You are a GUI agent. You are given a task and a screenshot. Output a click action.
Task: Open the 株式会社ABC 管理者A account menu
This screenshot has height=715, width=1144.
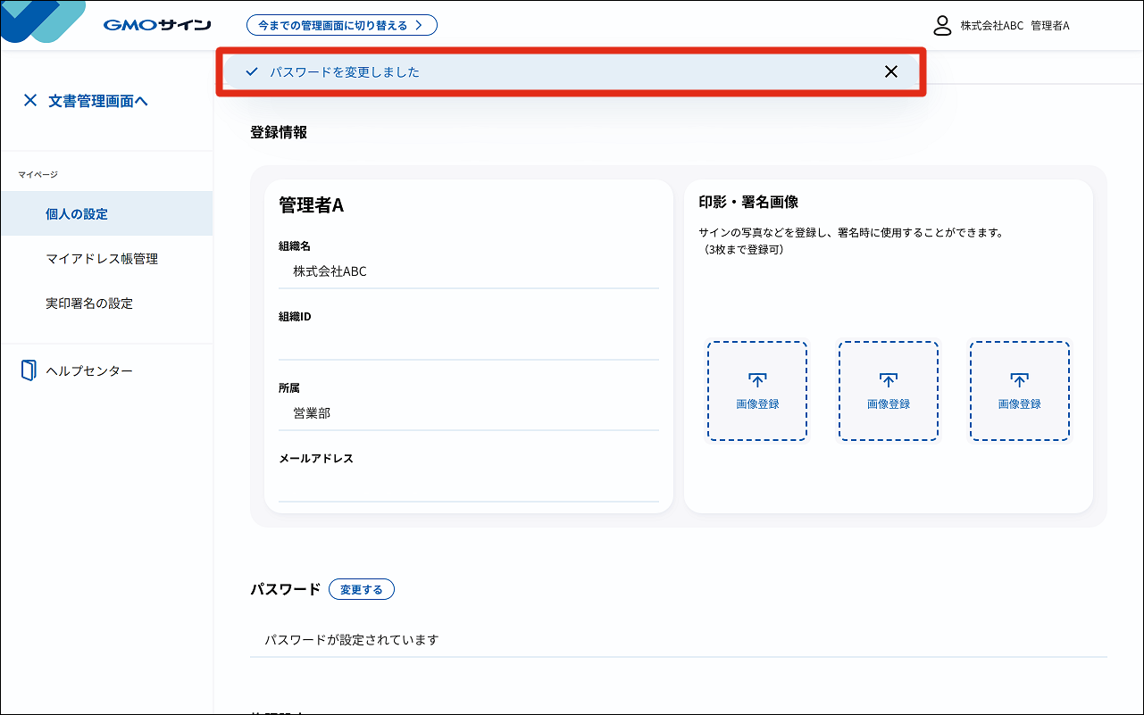pyautogui.click(x=1015, y=26)
